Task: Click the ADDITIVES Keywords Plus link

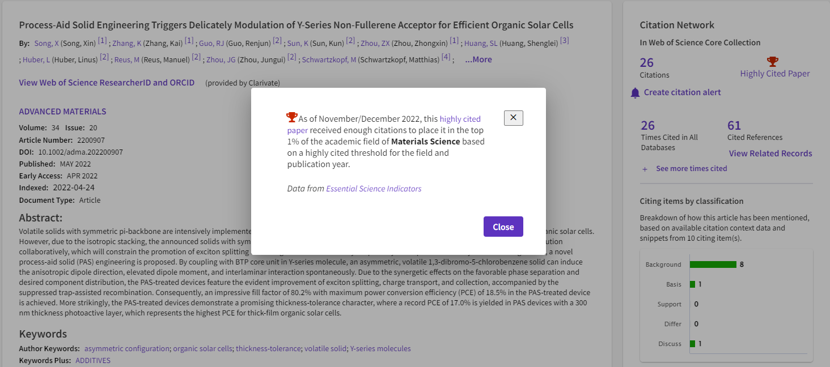Action: click(93, 360)
